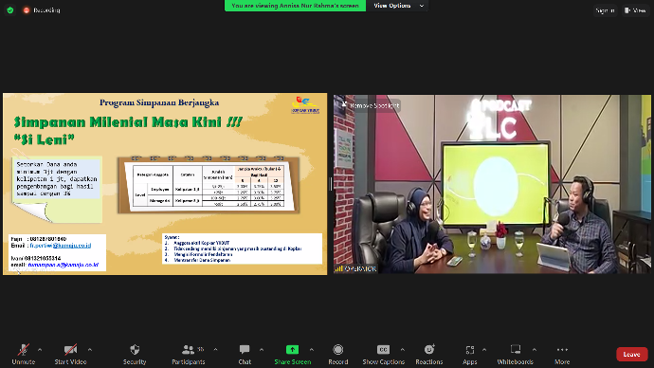Toggle Show Captions CC button

tap(383, 350)
